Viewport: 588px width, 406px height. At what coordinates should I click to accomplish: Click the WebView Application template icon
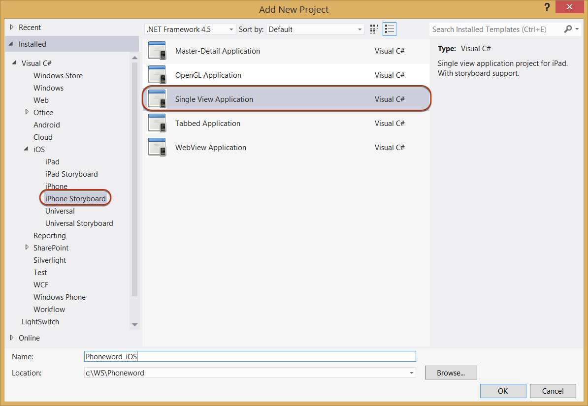[x=157, y=148]
